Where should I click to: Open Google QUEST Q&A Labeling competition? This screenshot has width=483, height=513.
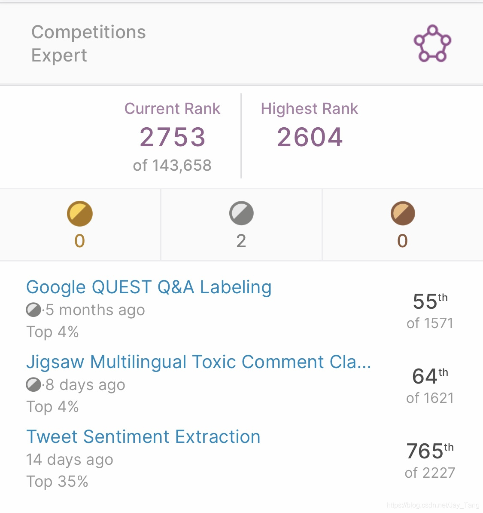coord(149,287)
